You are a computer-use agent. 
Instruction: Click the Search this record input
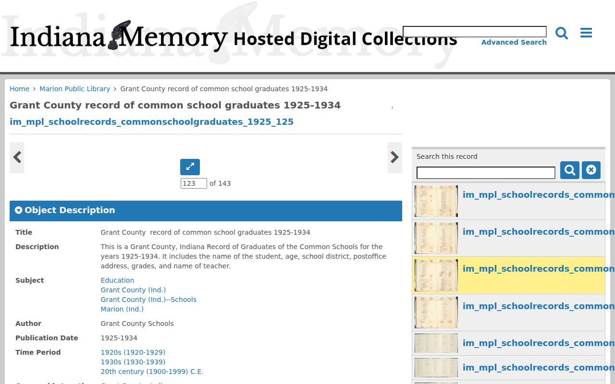486,173
